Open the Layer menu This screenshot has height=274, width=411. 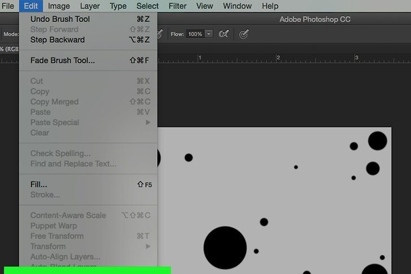[x=90, y=6]
